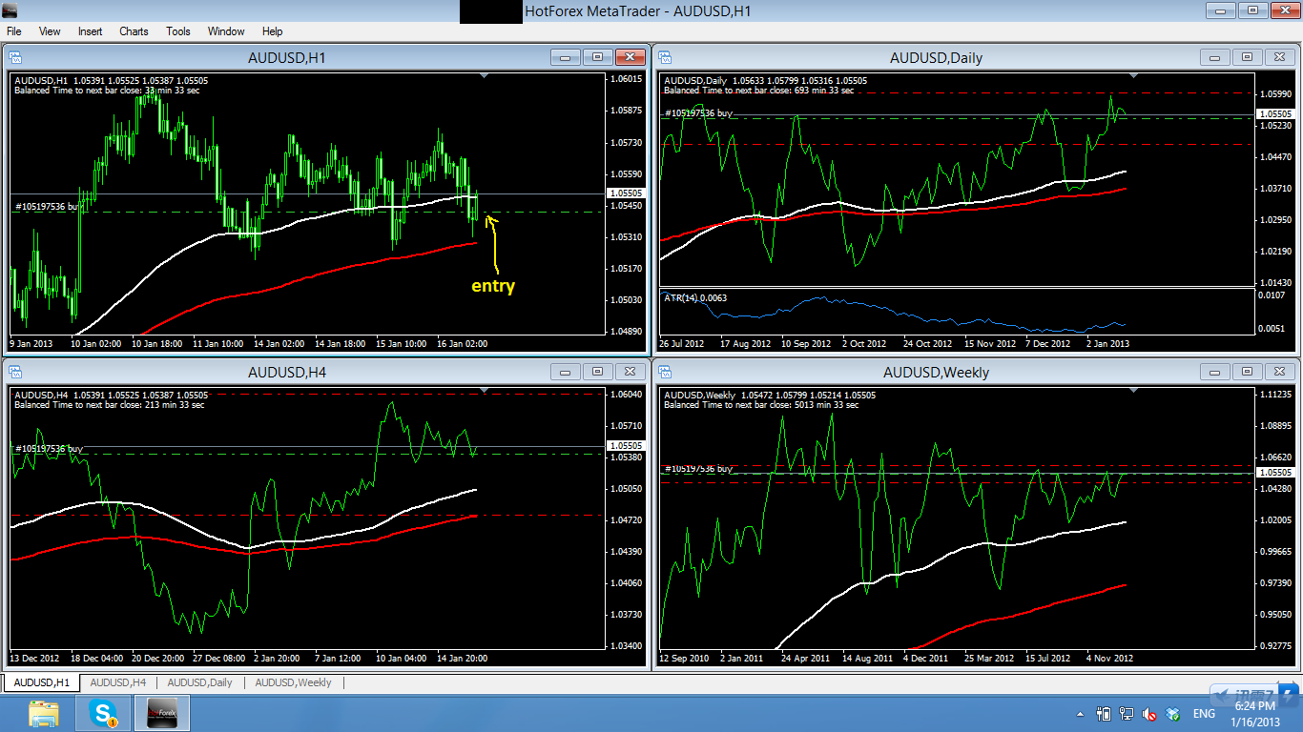Click the 'ATR(14) 0.0063' indicator label
Viewport: 1303px width, 732px height.
tap(695, 297)
